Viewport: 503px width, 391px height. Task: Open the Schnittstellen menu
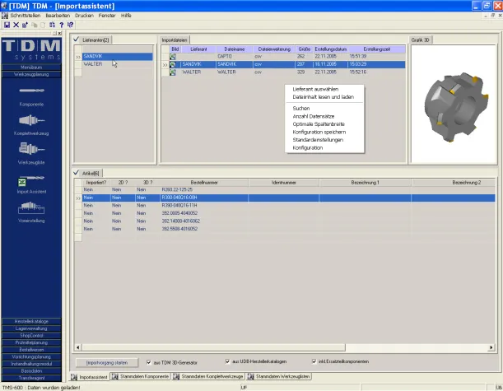coord(26,16)
